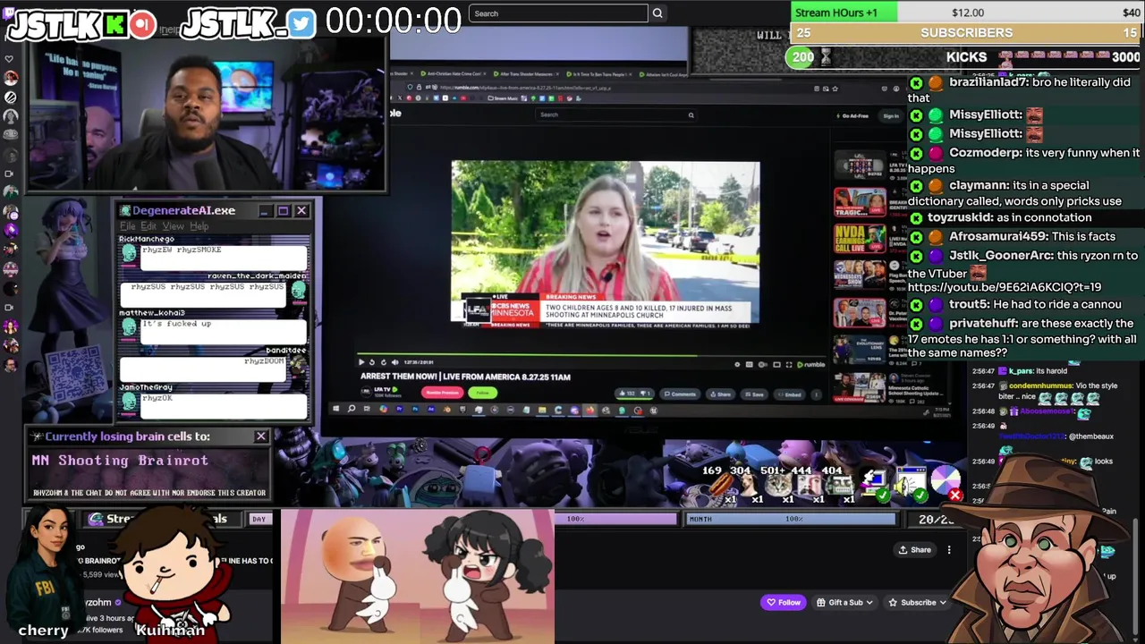Click the MONTH 100% progress bar
Screen dimensions: 1145x644
tap(791, 519)
